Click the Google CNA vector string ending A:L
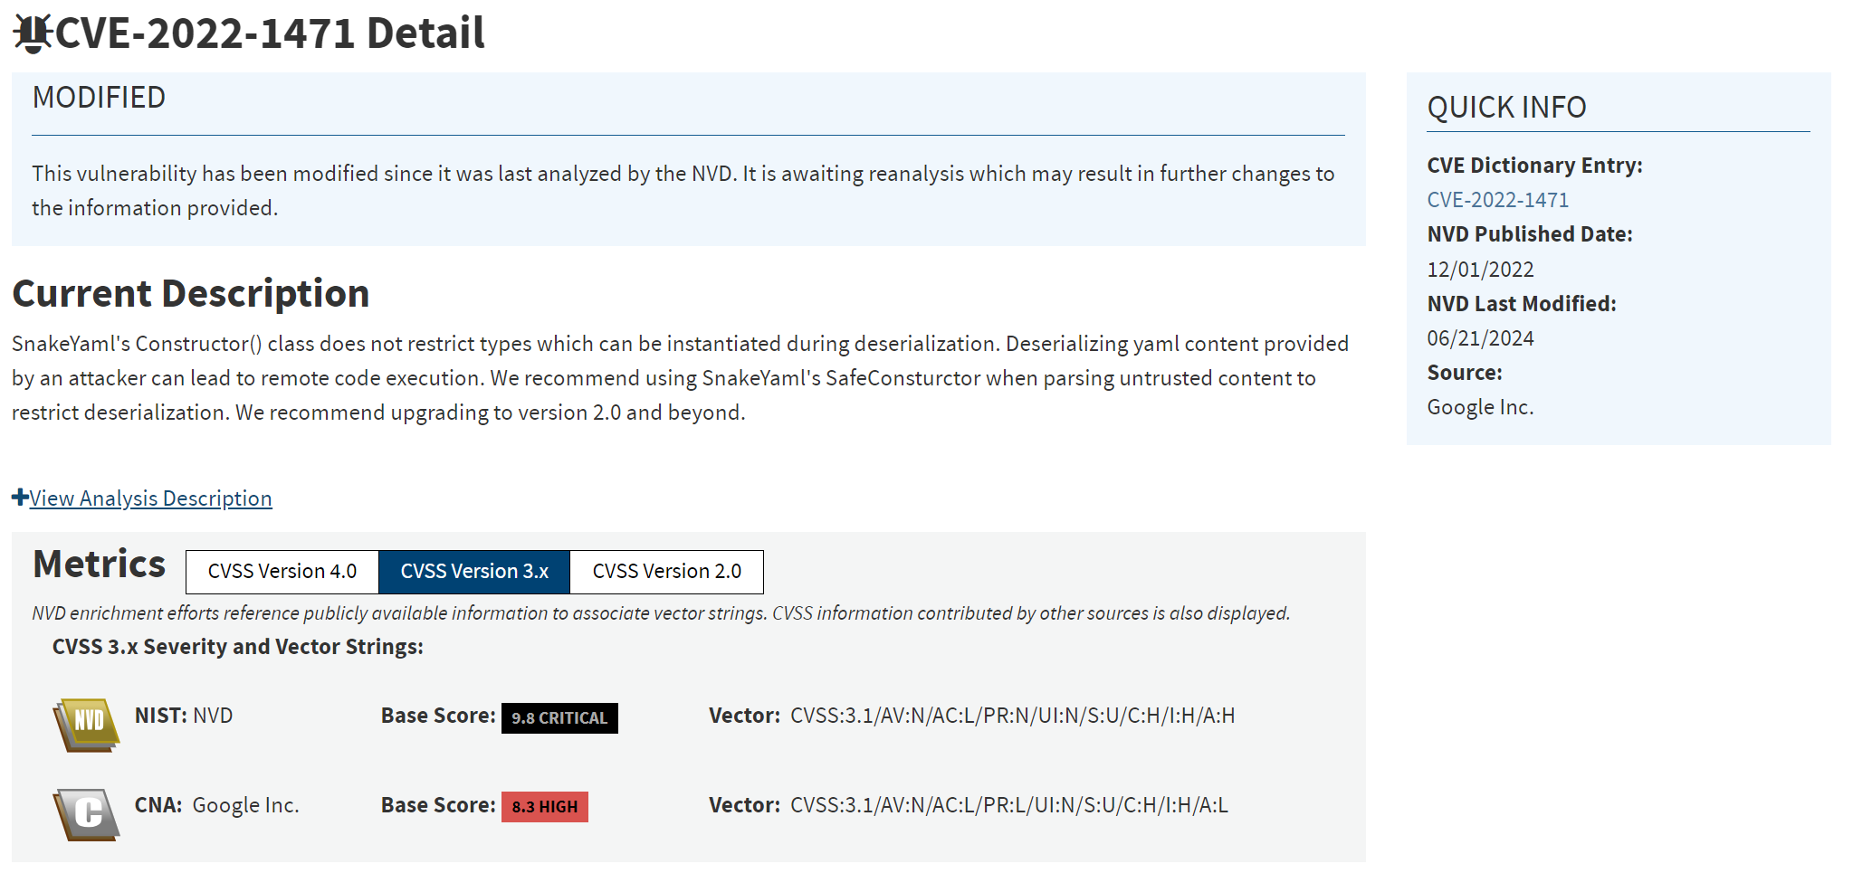Viewport: 1853px width, 873px height. (x=1008, y=805)
